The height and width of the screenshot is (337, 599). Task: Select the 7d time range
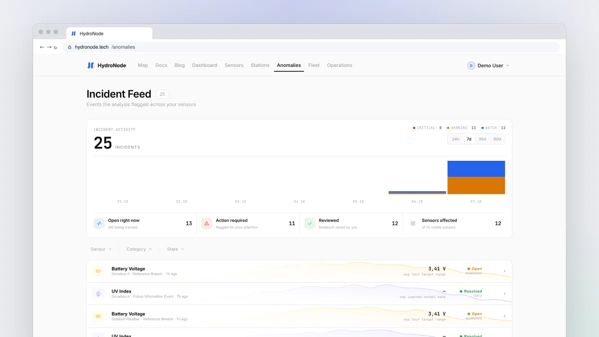point(469,139)
